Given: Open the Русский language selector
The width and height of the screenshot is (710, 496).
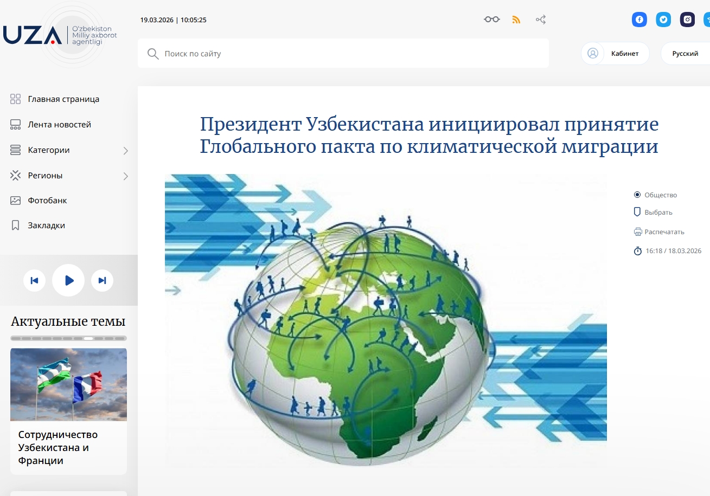Looking at the screenshot, I should [x=685, y=54].
